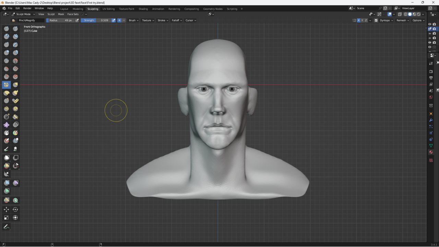439x247 pixels.
Task: Open Object Data properties green triangle tab
Action: pyautogui.click(x=431, y=146)
